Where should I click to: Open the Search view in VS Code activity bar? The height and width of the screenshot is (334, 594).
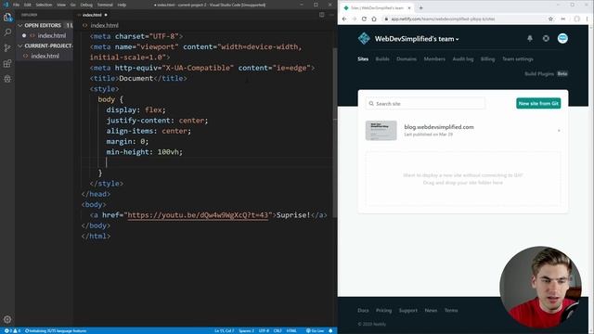(7, 32)
